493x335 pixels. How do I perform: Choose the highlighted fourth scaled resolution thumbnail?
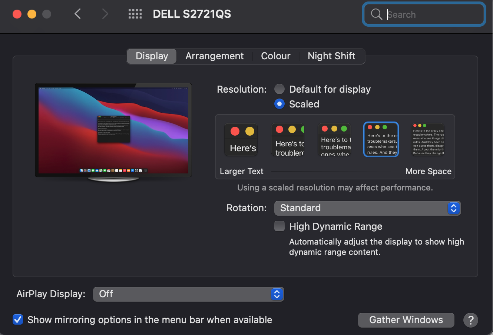point(381,140)
